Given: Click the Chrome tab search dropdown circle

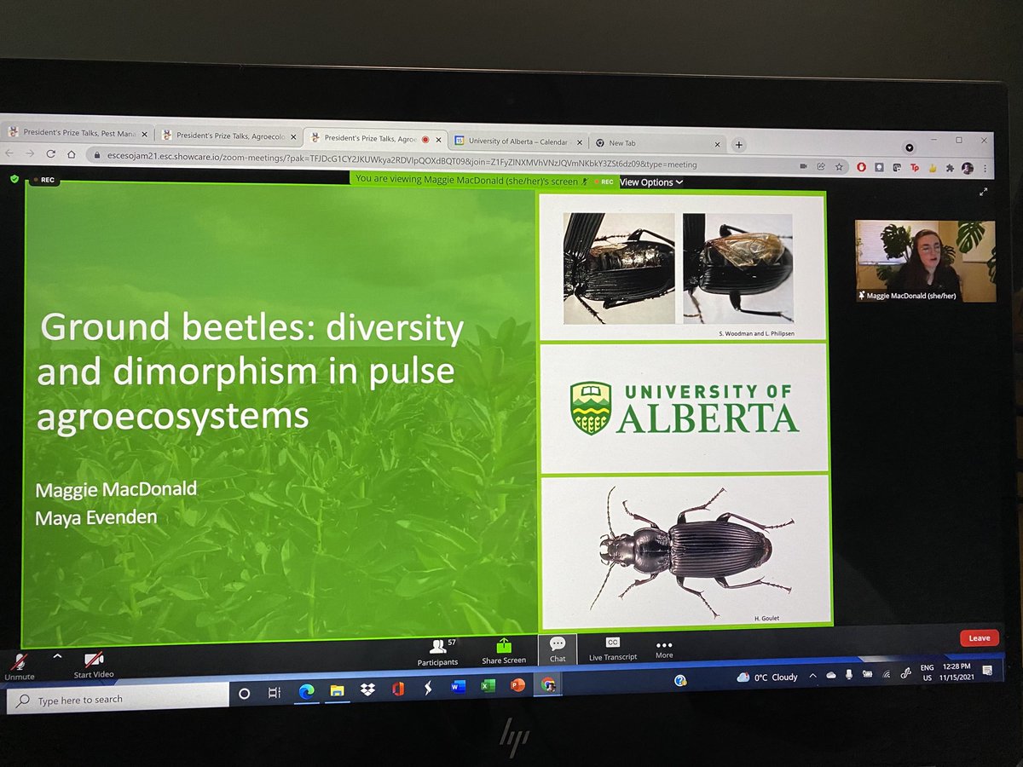Looking at the screenshot, I should (x=910, y=147).
